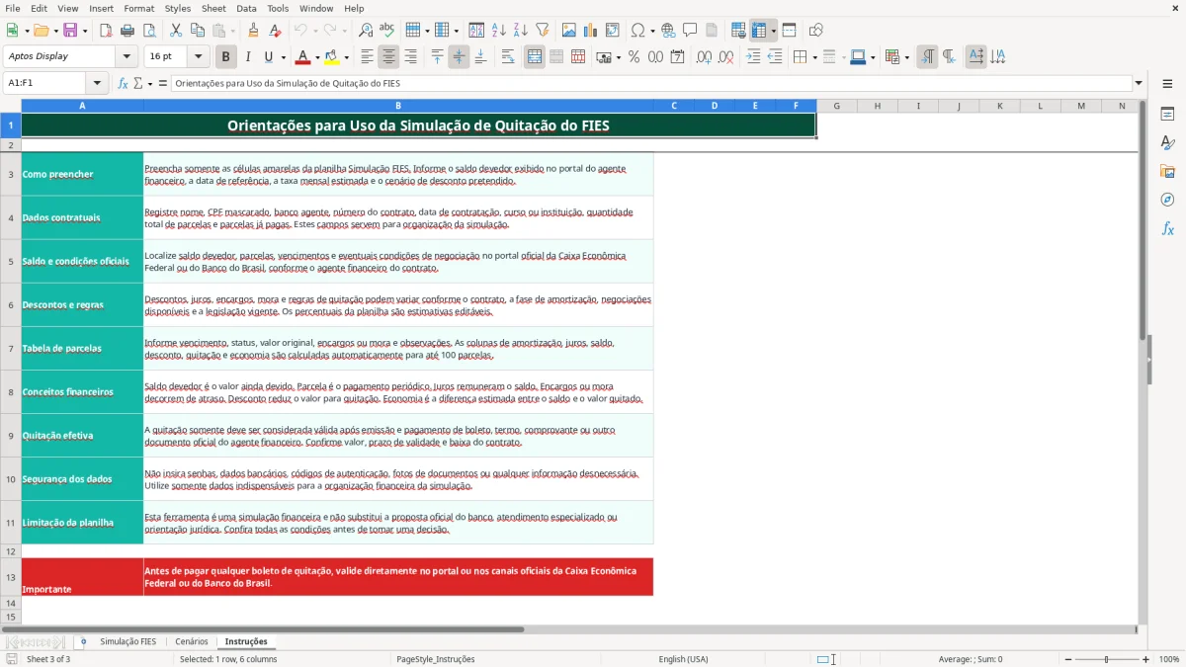Click Add Decimal Place icon
The height and width of the screenshot is (667, 1186).
coord(706,57)
